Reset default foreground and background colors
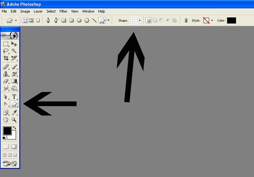The image size is (254, 177). (x=4, y=138)
